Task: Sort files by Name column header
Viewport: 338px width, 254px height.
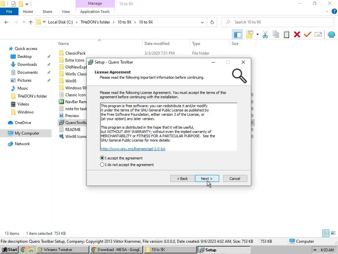Action: click(64, 44)
